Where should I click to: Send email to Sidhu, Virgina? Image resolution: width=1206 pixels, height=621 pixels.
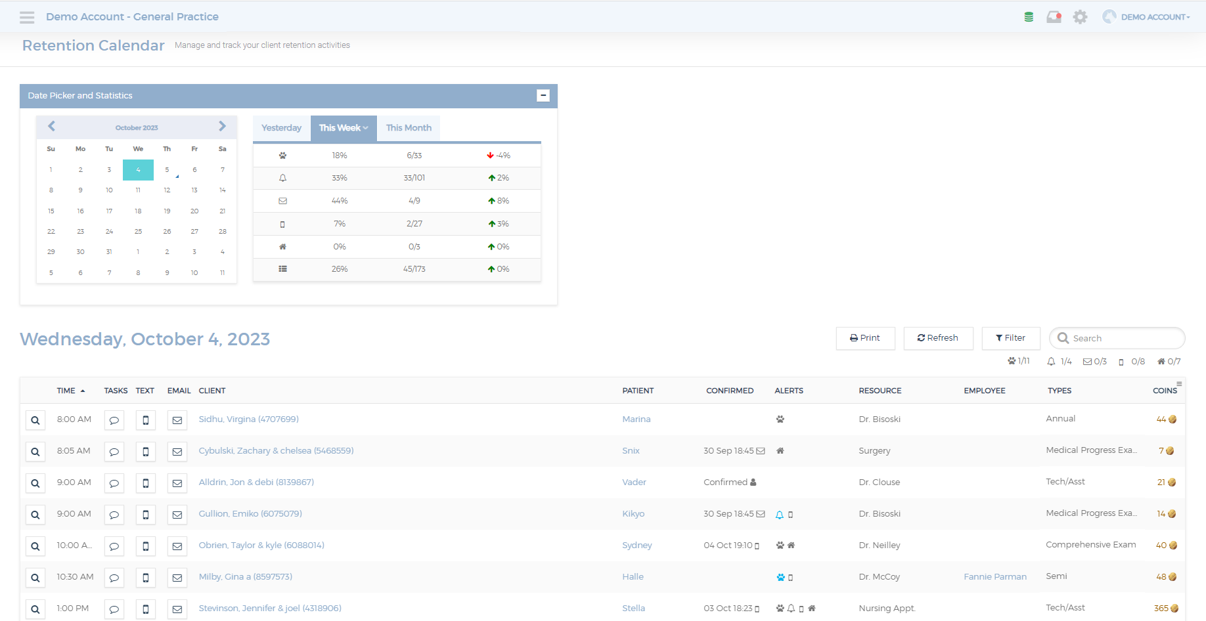(177, 420)
